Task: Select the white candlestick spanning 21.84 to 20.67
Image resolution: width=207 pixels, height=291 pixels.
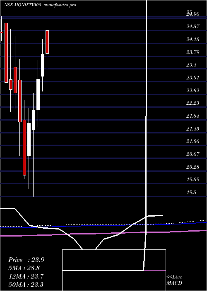Action: [x=29, y=139]
